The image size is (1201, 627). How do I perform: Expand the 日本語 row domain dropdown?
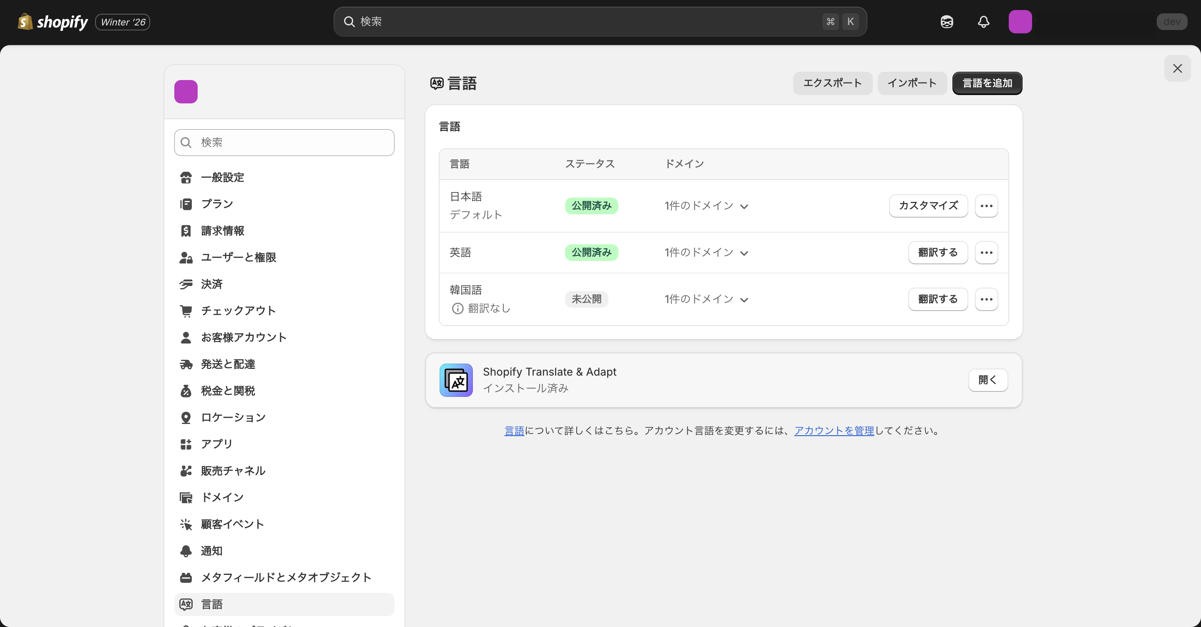744,206
